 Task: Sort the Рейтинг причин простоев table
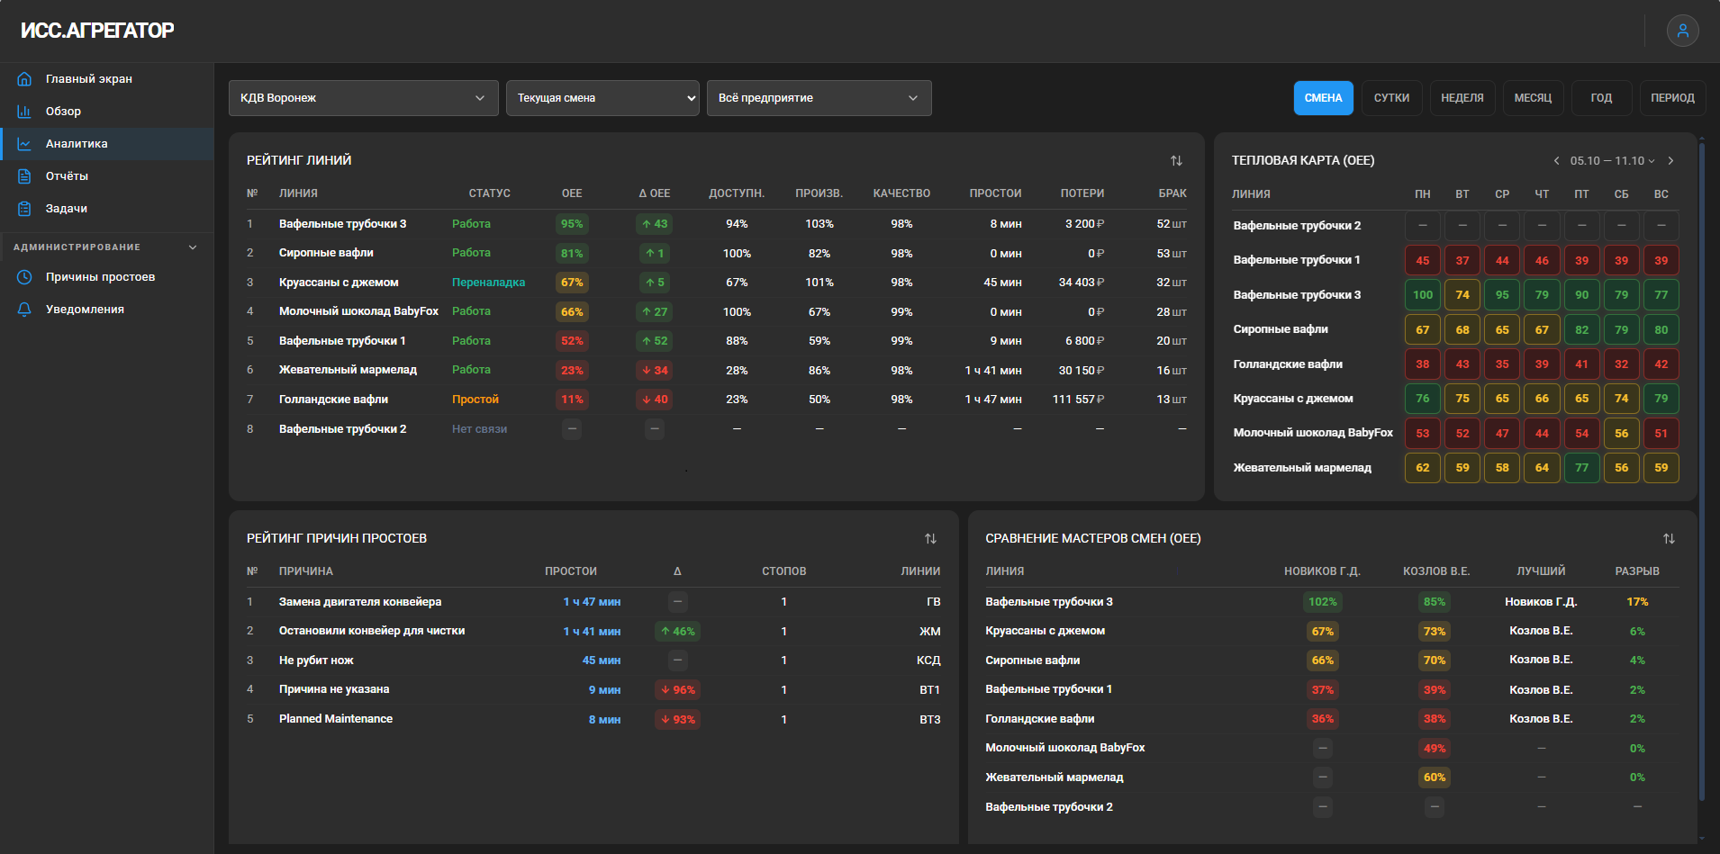[x=930, y=538]
